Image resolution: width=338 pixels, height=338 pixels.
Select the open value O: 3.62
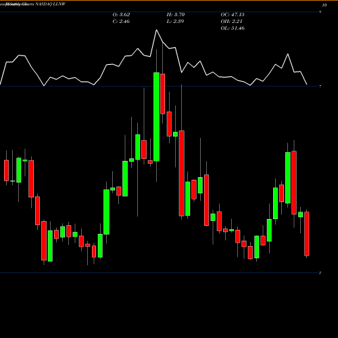tap(121, 15)
